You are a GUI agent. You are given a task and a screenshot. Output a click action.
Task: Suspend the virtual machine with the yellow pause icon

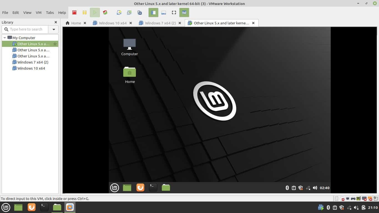tap(85, 12)
